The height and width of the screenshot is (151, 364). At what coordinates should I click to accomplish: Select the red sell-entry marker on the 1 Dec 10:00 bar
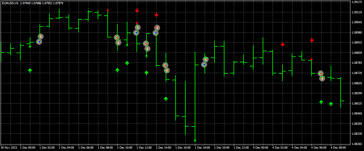click(117, 37)
